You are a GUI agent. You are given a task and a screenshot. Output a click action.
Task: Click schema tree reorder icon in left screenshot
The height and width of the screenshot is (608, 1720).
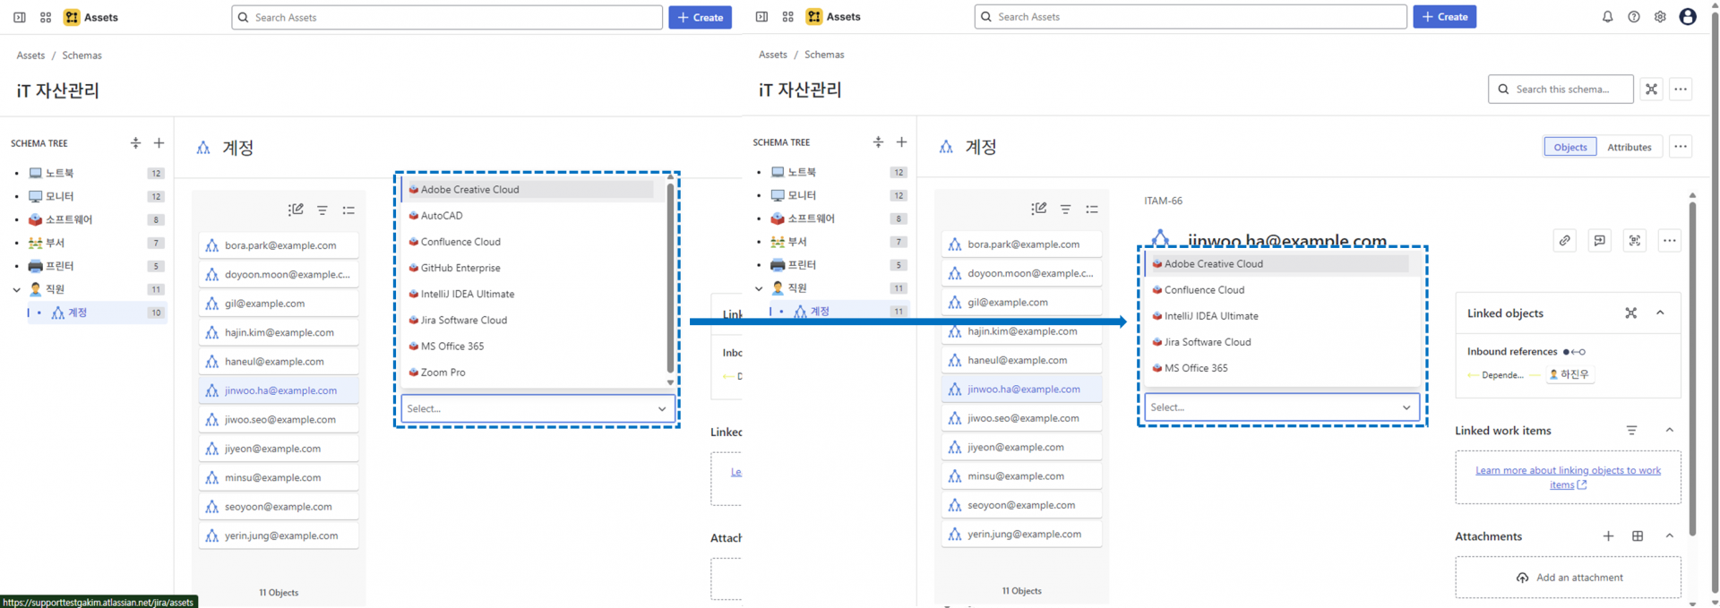pyautogui.click(x=135, y=142)
